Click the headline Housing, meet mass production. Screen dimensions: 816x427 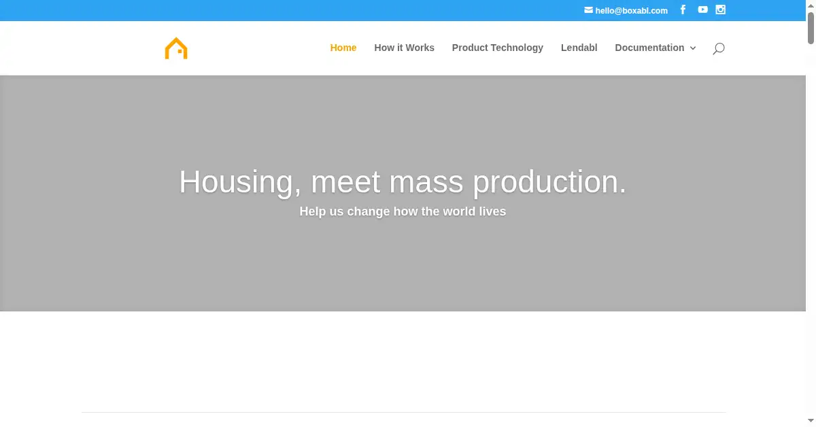click(x=403, y=182)
